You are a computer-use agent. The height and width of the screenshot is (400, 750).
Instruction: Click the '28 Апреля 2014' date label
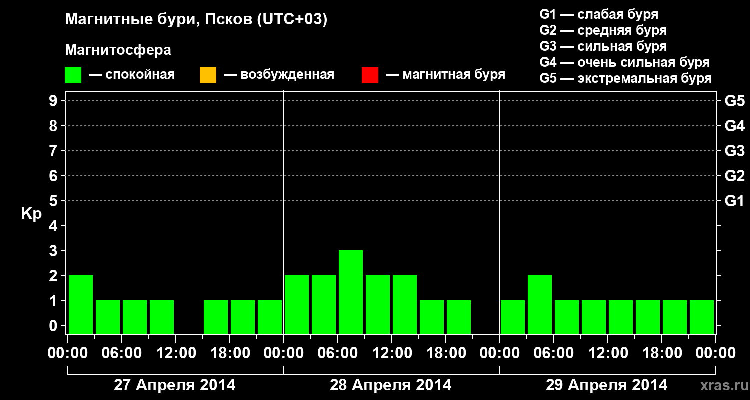click(x=391, y=385)
